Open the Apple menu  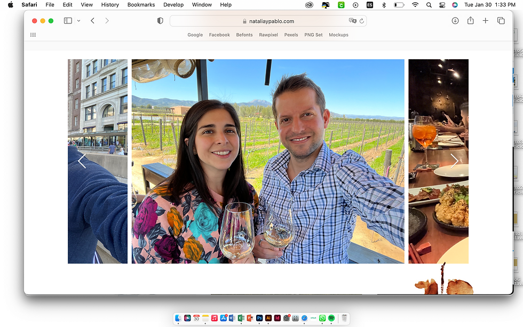click(x=11, y=5)
